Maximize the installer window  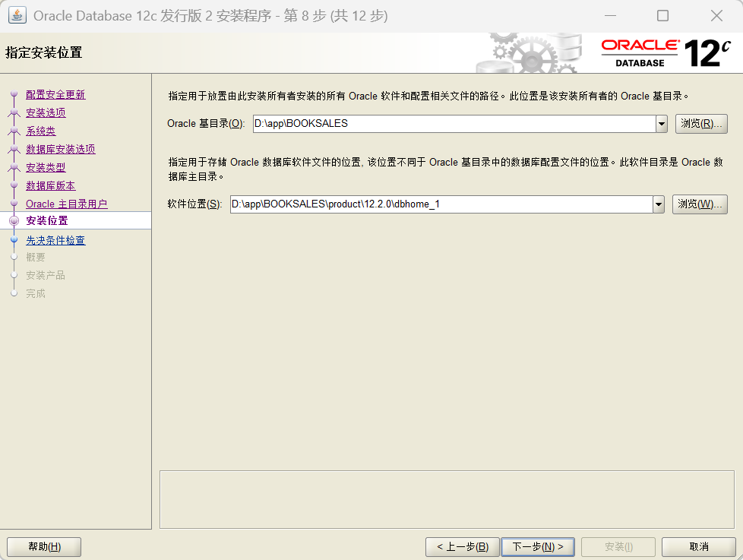pyautogui.click(x=663, y=16)
